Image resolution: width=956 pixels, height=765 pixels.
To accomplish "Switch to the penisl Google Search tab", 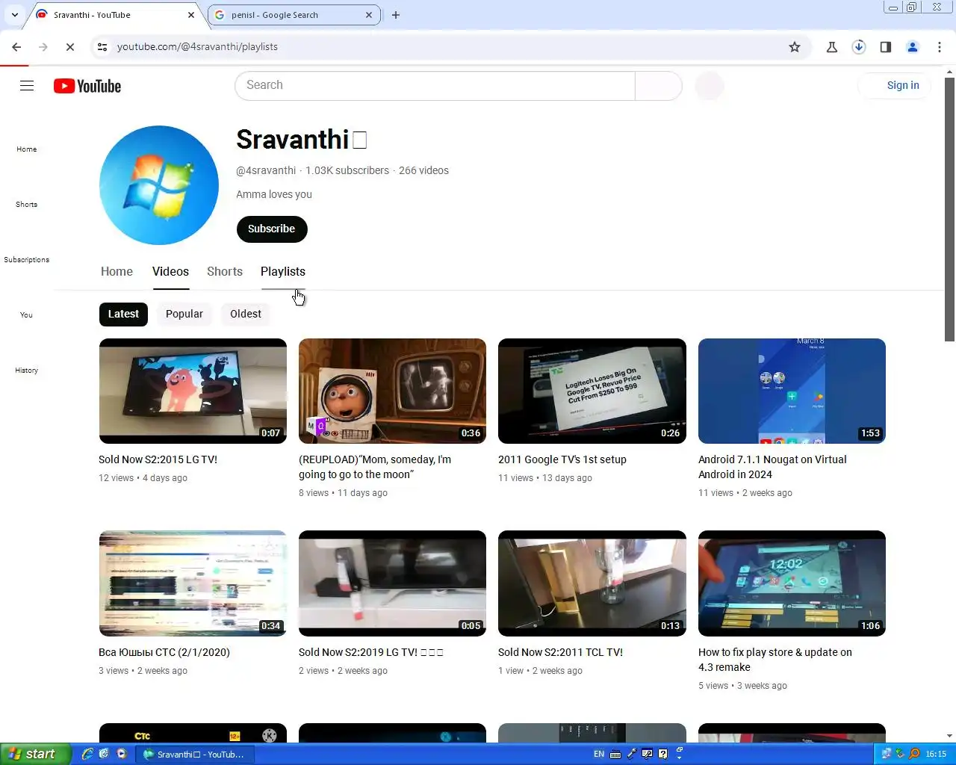I will (x=294, y=15).
